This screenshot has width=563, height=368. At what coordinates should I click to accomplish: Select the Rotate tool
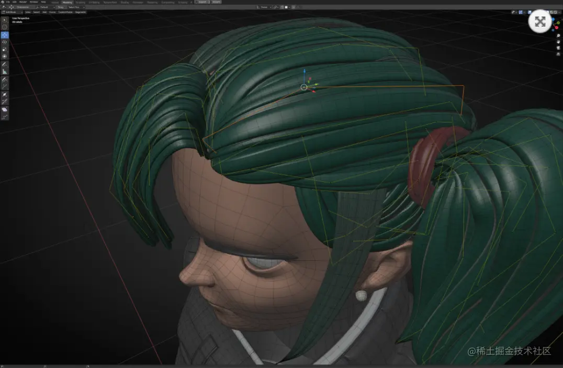pyautogui.click(x=5, y=42)
